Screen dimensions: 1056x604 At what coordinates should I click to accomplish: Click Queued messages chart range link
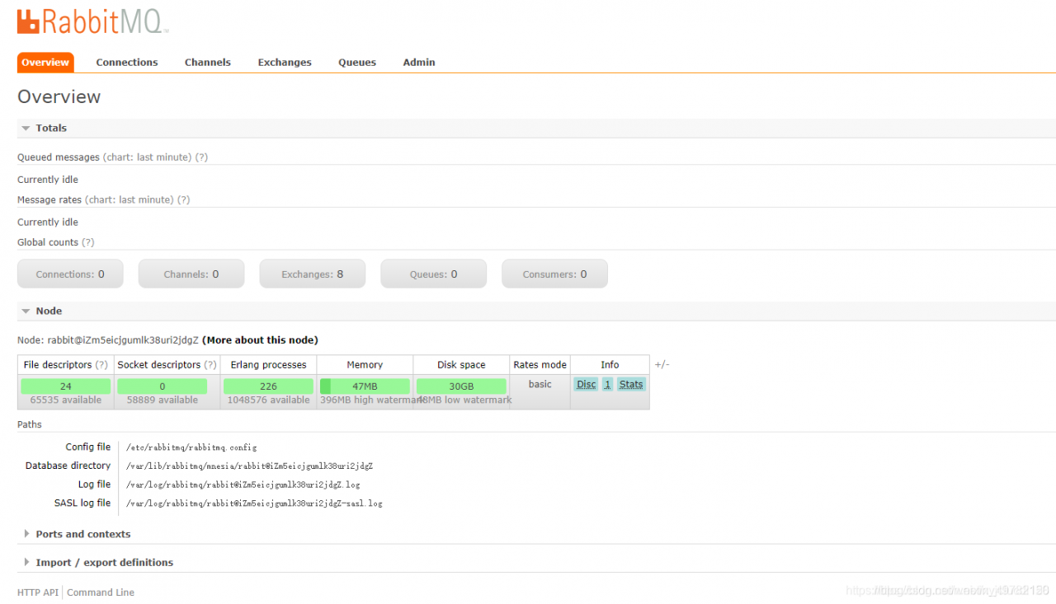coord(147,157)
